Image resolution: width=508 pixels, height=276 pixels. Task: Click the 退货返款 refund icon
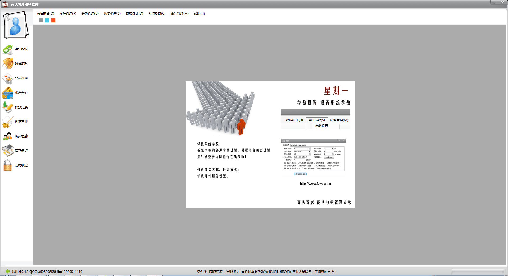(8, 64)
